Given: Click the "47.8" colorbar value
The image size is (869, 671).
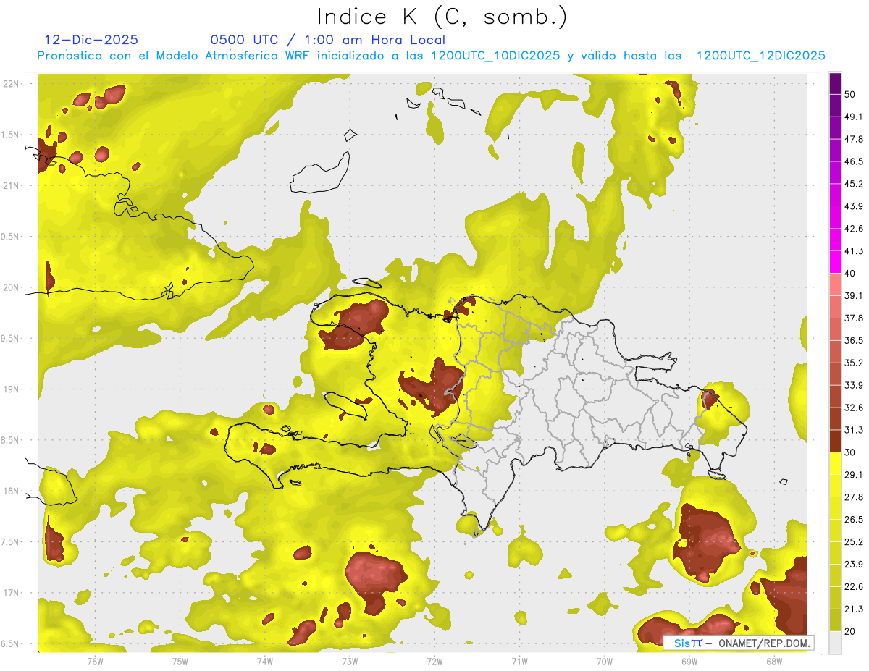Looking at the screenshot, I should click(x=854, y=139).
